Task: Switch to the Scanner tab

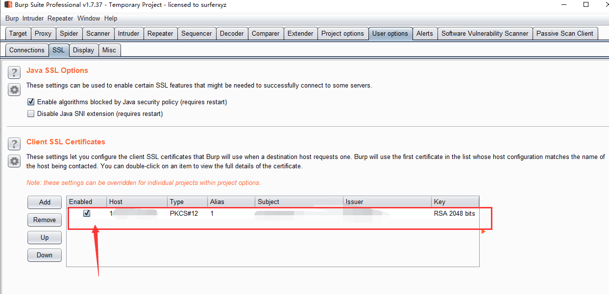Action: [98, 34]
